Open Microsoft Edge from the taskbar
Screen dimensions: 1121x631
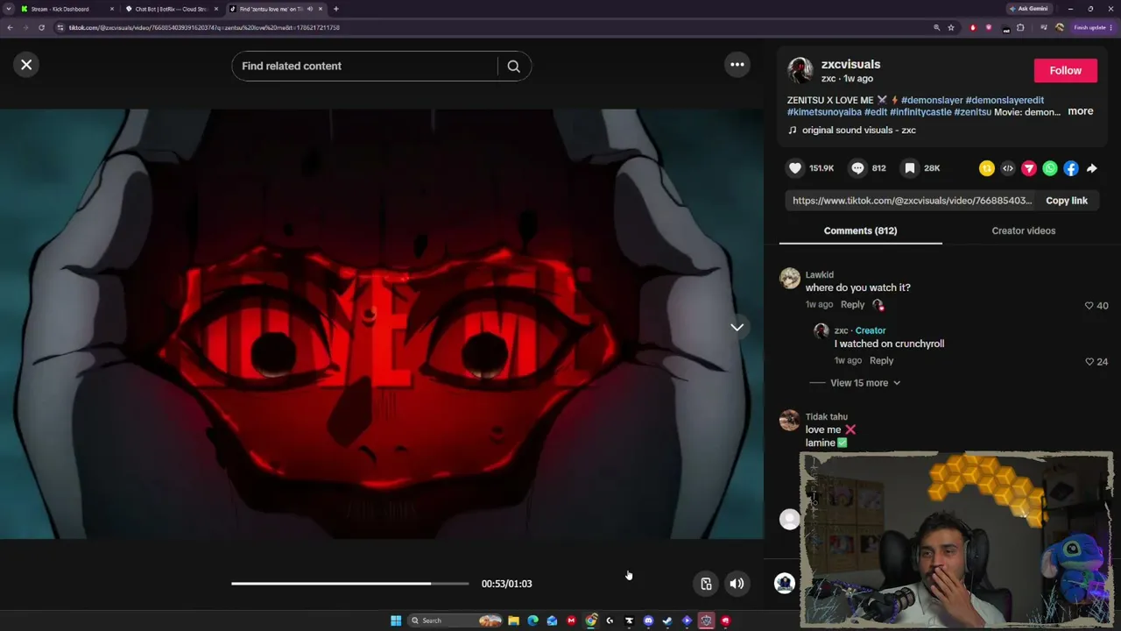pos(532,620)
